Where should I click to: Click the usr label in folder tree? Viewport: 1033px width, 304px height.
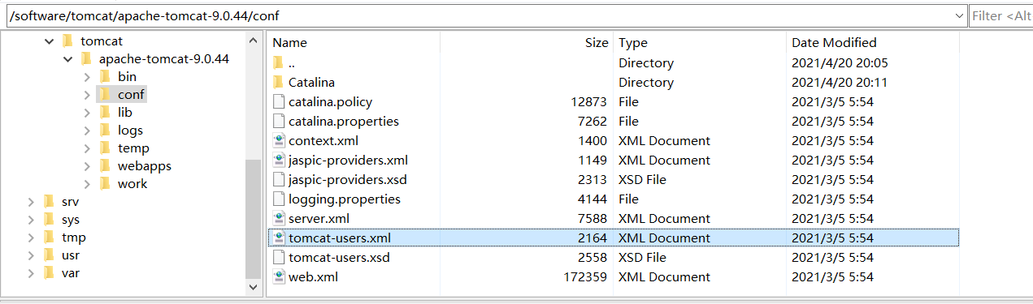point(70,255)
